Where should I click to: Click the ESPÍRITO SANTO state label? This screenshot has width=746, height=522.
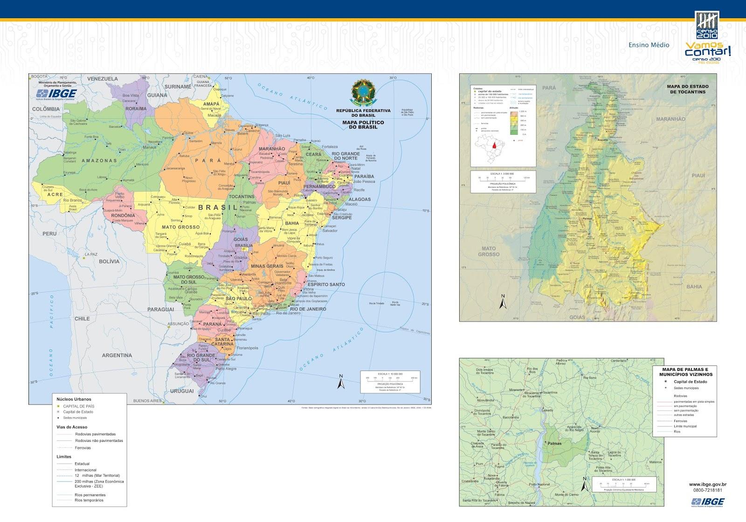(x=326, y=284)
